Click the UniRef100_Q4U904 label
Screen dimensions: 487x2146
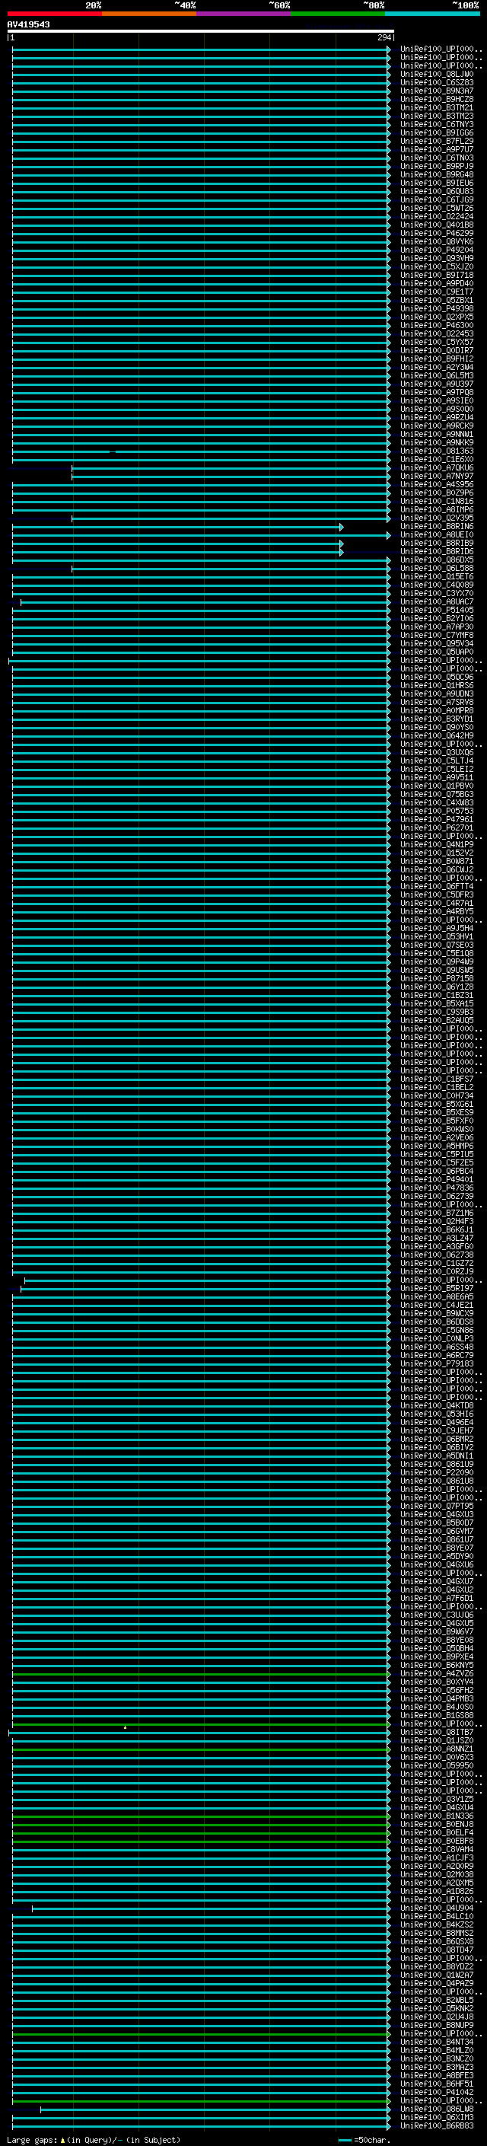coord(436,1908)
